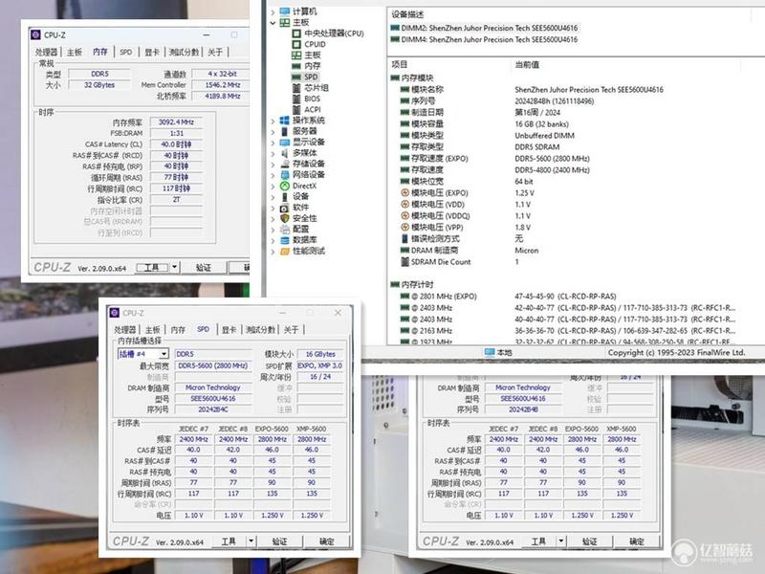Image resolution: width=765 pixels, height=574 pixels.
Task: Click the 存储设备 storage icon
Action: pos(285,164)
